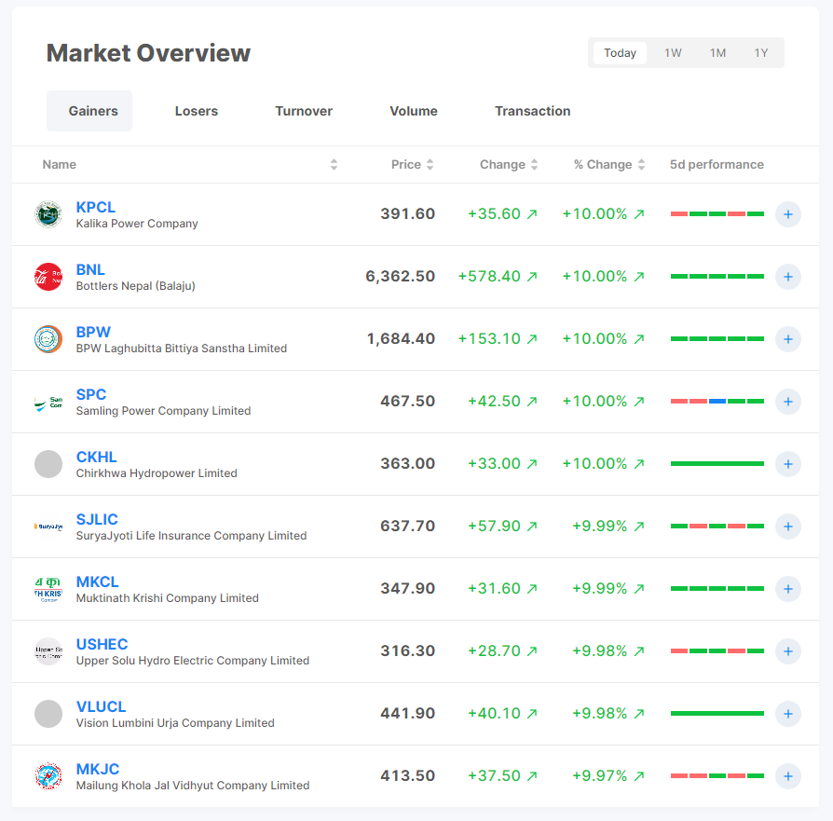Viewport: 833px width, 821px height.
Task: Click CKHL's solid green performance bar
Action: pos(717,464)
